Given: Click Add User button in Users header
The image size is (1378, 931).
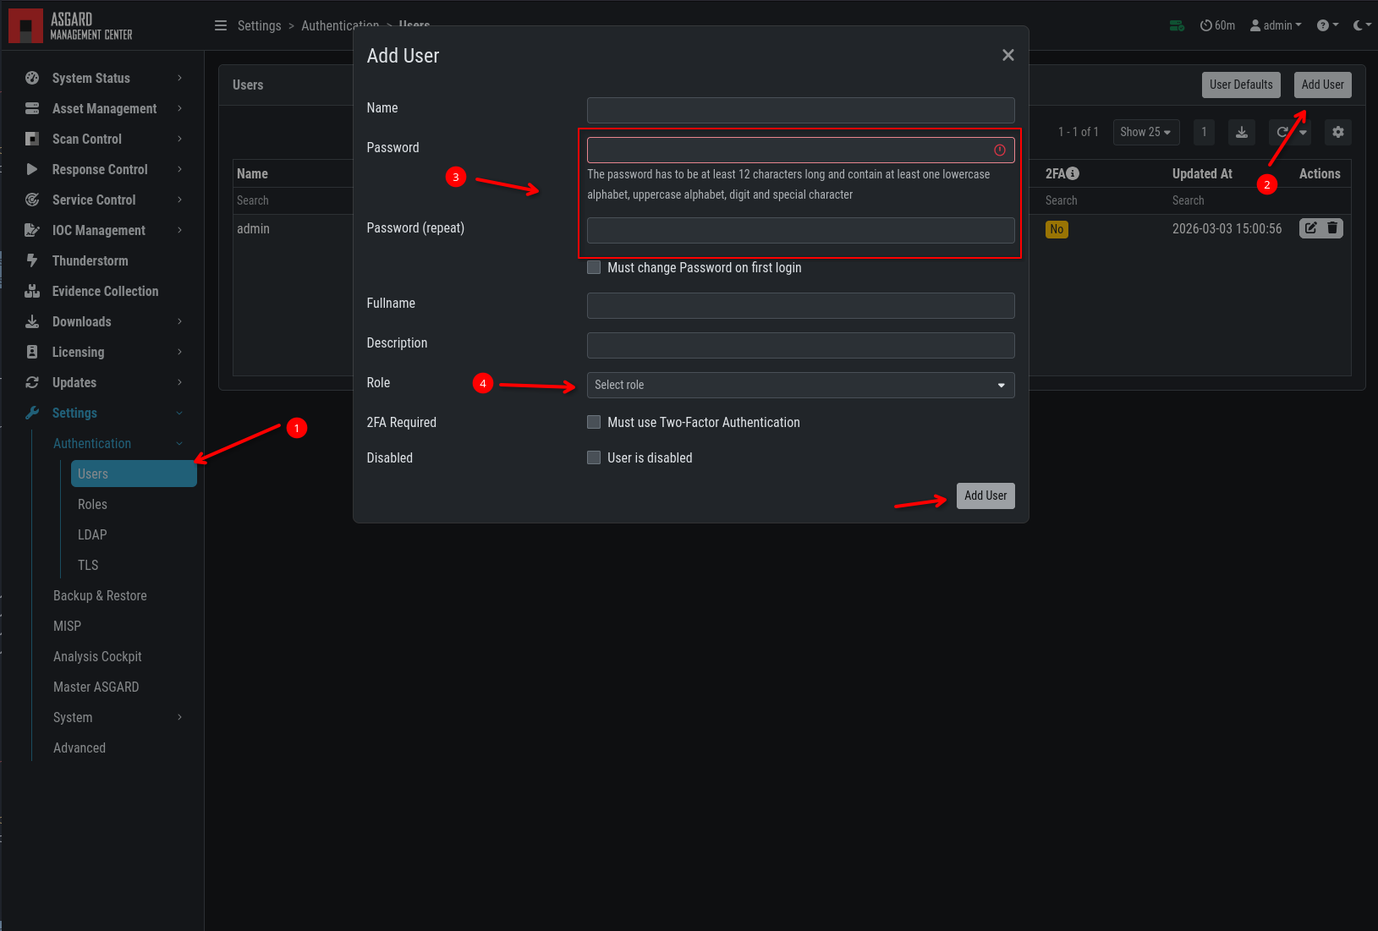Looking at the screenshot, I should pos(1322,85).
